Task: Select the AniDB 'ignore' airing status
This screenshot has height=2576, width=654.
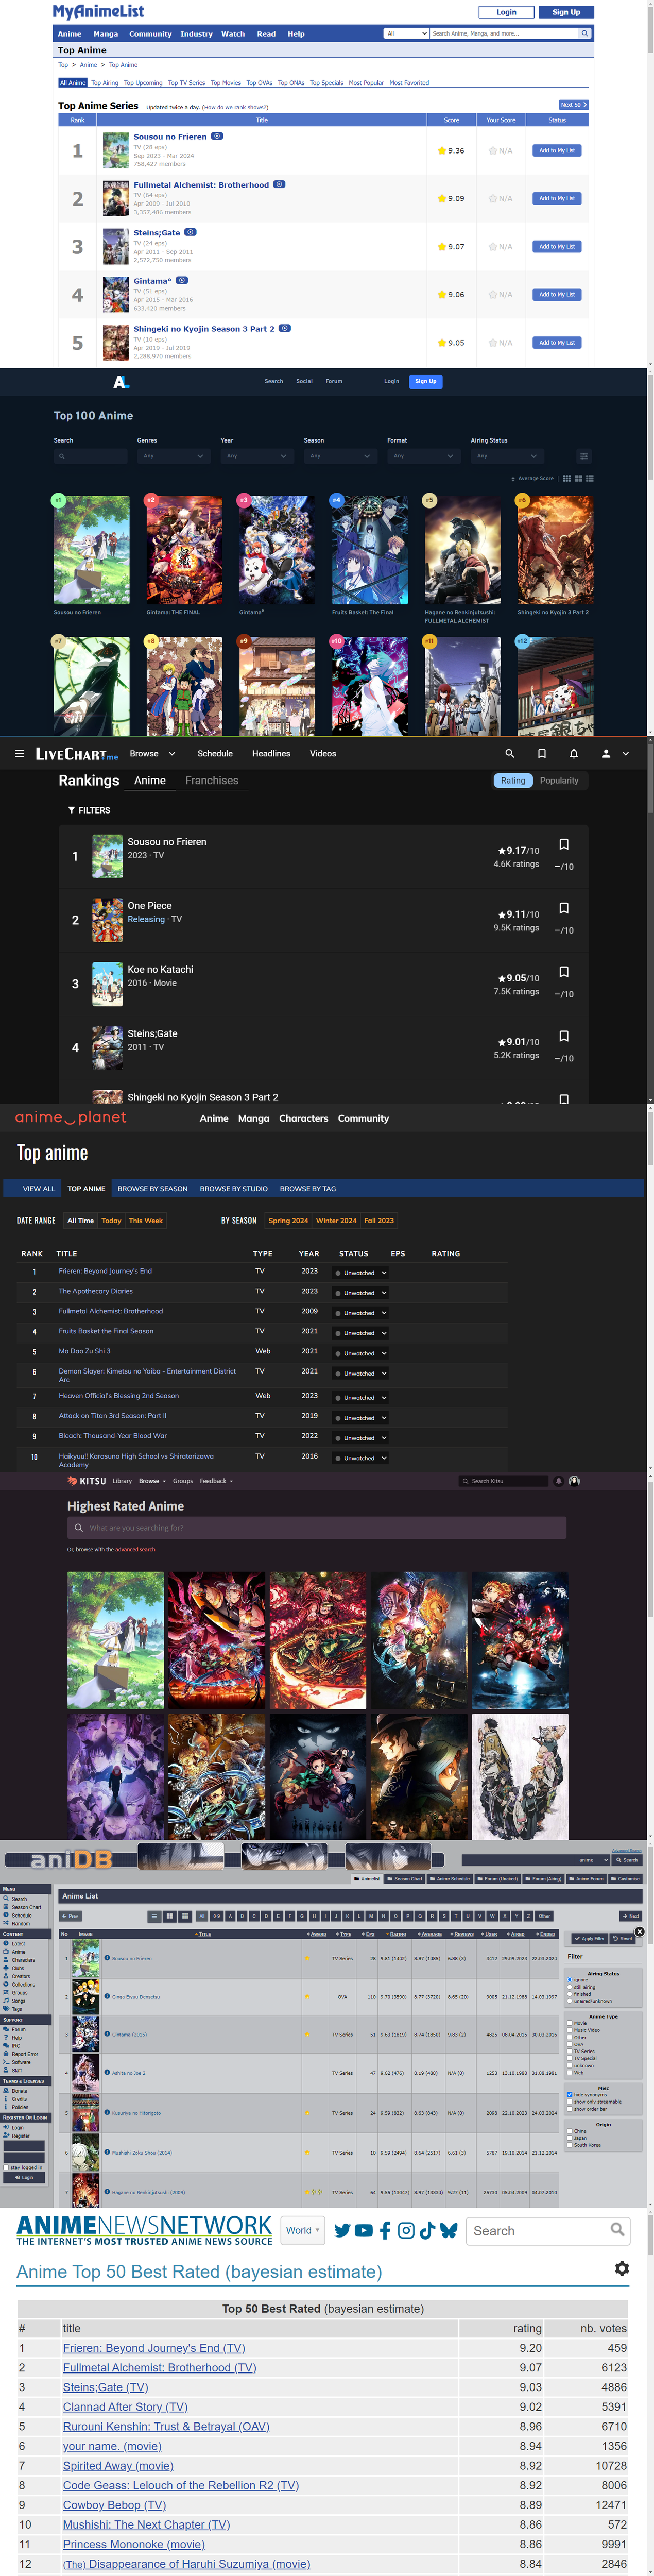Action: tap(570, 1980)
